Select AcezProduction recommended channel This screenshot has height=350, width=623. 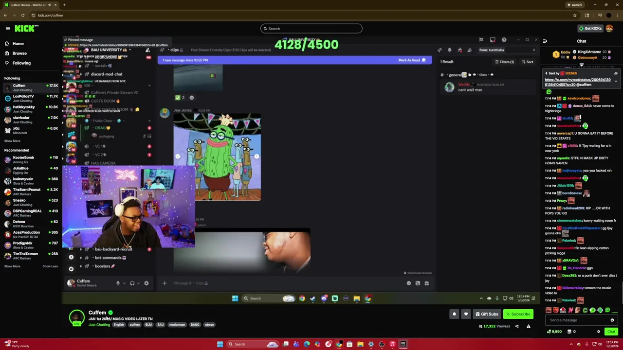point(30,234)
